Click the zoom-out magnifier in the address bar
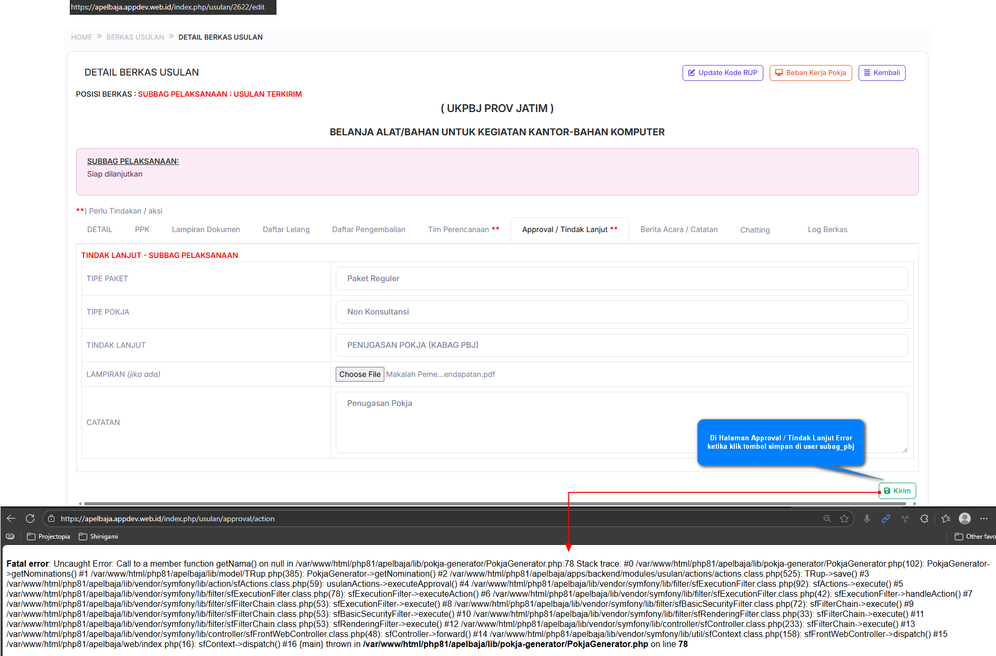 827,519
